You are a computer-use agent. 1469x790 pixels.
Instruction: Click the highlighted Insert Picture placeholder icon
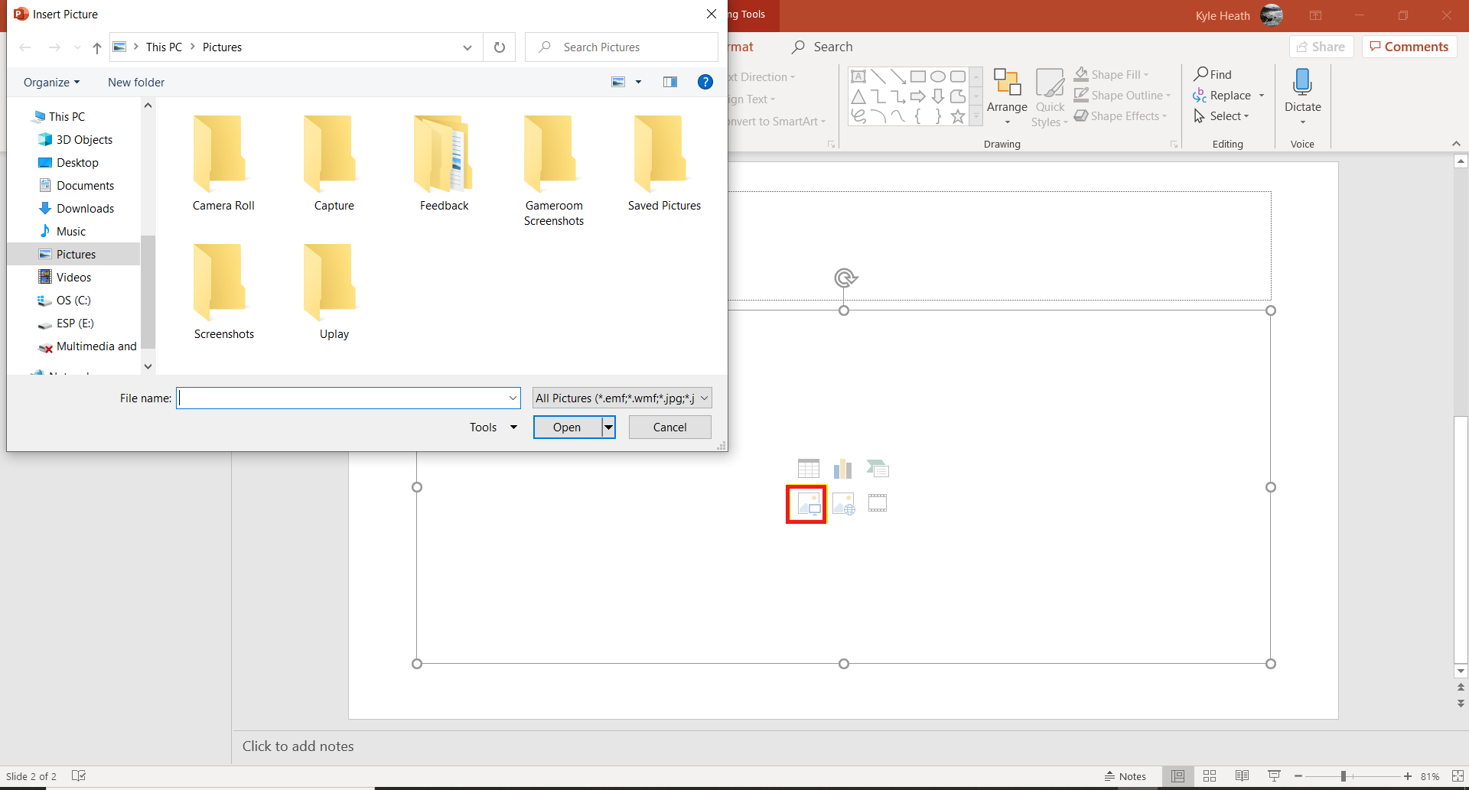point(806,504)
